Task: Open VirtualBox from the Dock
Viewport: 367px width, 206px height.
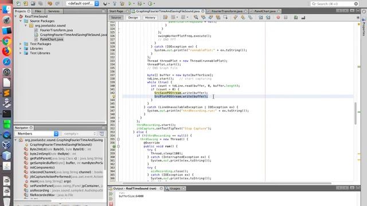Action: coord(6,145)
